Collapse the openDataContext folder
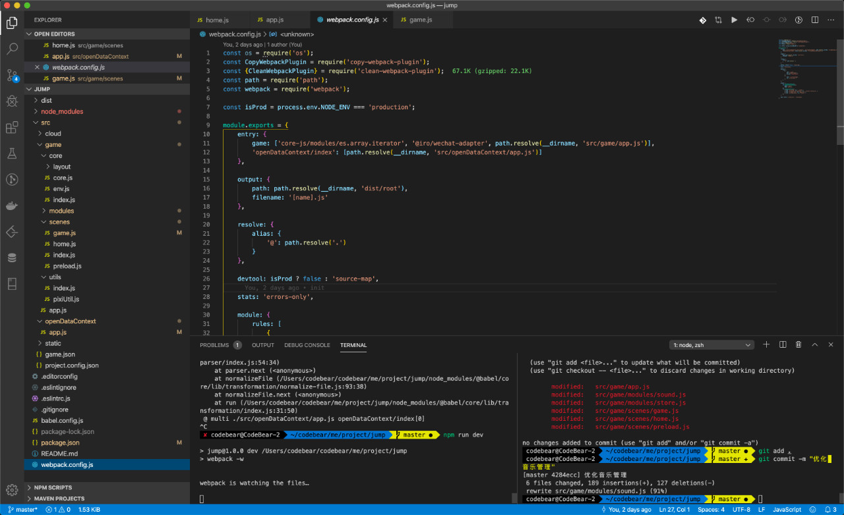 [71, 321]
